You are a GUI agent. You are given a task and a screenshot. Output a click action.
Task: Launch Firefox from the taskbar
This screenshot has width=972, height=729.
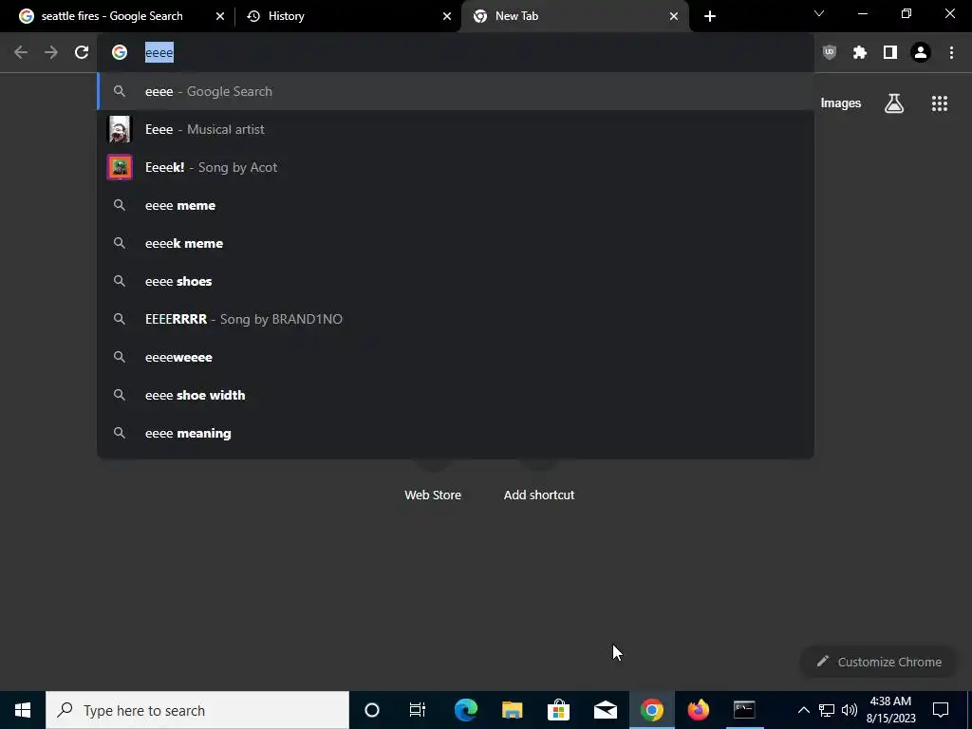[698, 710]
